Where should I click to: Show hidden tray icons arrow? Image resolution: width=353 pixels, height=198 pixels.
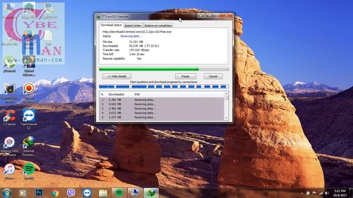(302, 193)
